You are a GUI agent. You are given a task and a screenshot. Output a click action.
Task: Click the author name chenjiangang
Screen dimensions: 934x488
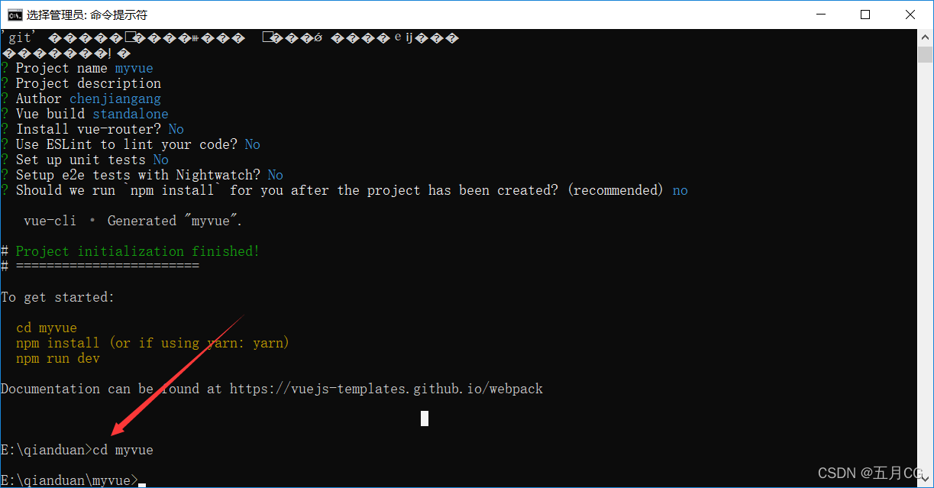point(115,99)
